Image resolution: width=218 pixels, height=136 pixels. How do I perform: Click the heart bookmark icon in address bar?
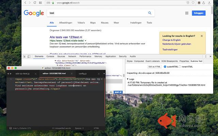[193, 3]
